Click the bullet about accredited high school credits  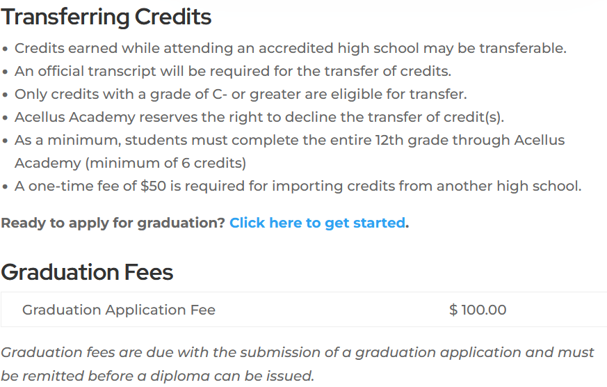[x=290, y=48]
